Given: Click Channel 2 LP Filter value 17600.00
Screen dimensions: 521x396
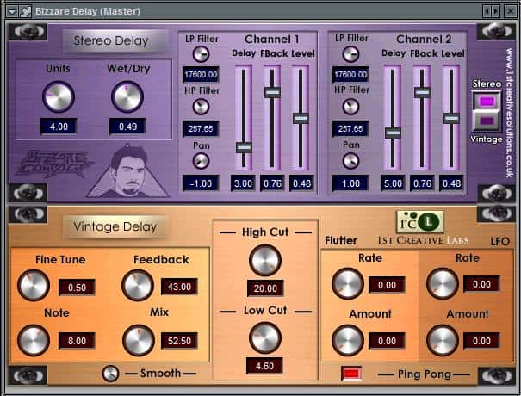Looking at the screenshot, I should click(x=350, y=74).
